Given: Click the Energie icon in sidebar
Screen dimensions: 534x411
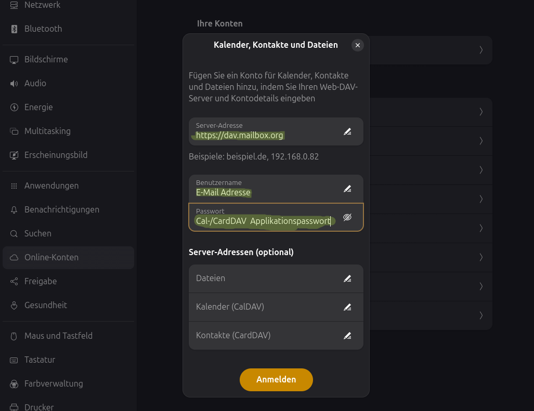Looking at the screenshot, I should (x=14, y=108).
